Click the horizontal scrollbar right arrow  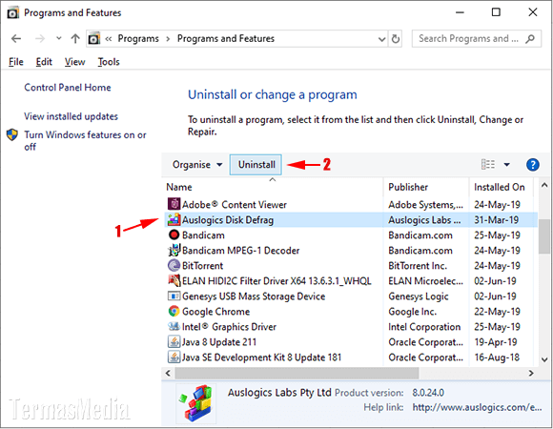[x=531, y=373]
